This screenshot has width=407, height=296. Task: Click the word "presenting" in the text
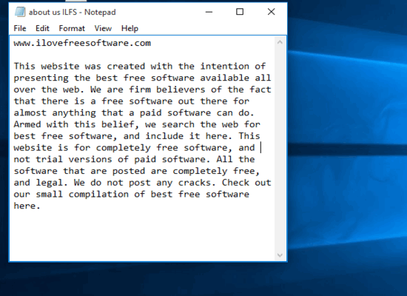41,78
